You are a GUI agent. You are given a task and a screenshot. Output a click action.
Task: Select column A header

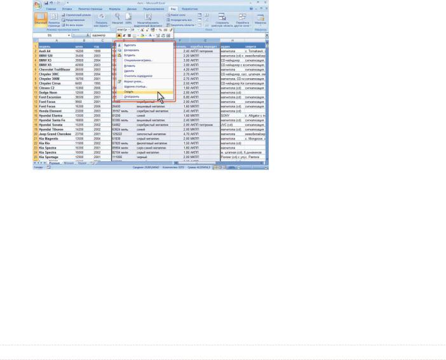57,41
